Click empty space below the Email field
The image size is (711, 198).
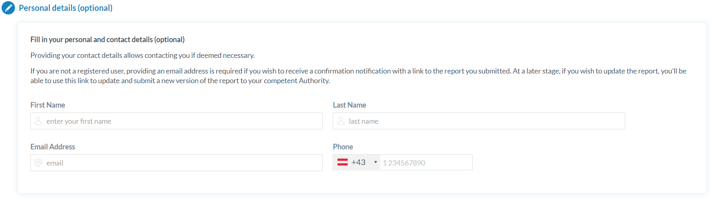[176, 183]
